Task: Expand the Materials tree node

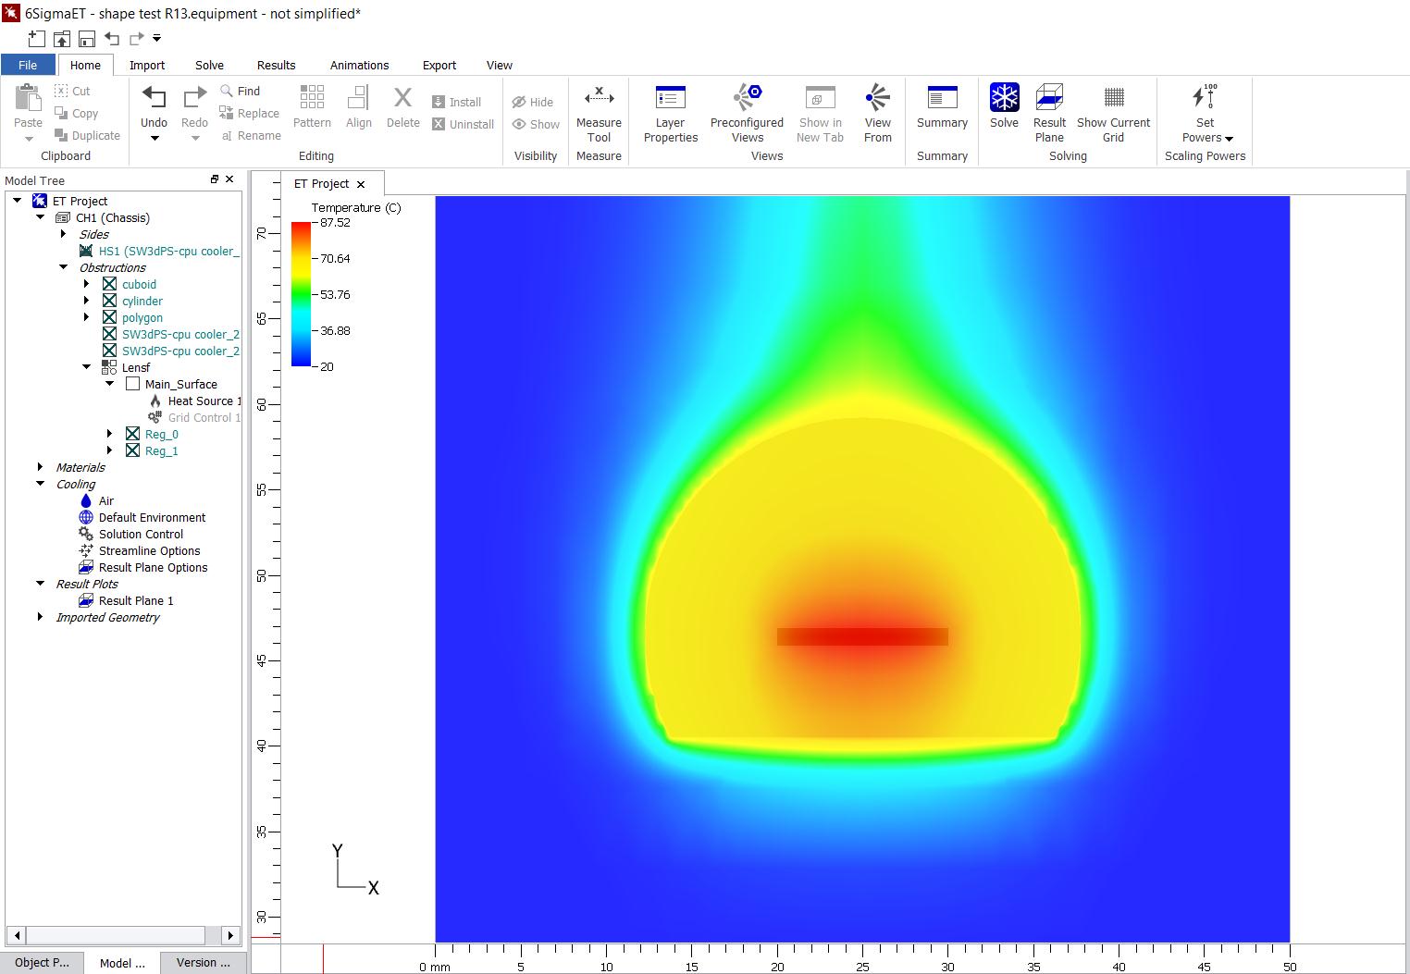Action: (40, 468)
